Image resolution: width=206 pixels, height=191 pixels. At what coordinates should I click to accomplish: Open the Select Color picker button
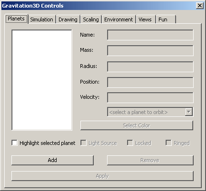137,125
